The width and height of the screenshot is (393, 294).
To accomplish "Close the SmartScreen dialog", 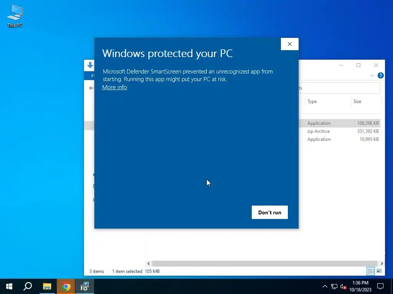I will click(289, 44).
